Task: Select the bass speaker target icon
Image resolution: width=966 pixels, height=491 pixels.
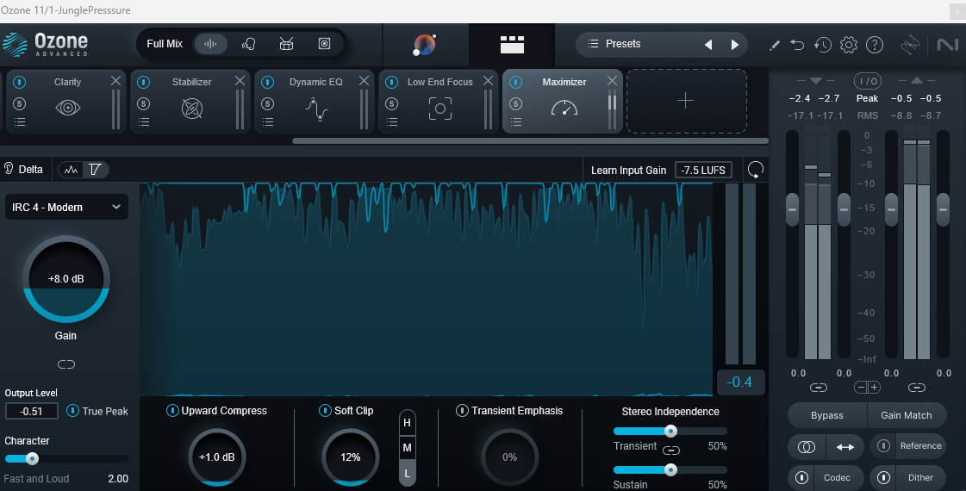Action: [324, 44]
